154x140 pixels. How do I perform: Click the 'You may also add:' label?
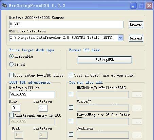pos(86,82)
